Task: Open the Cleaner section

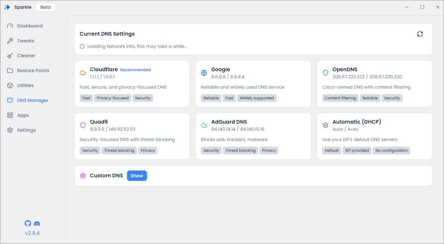Action: 26,56
